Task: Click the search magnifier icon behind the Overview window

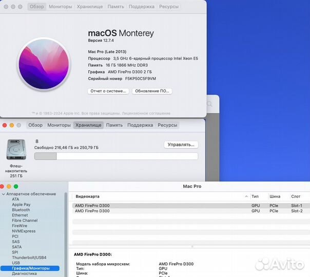Action: 209,104
